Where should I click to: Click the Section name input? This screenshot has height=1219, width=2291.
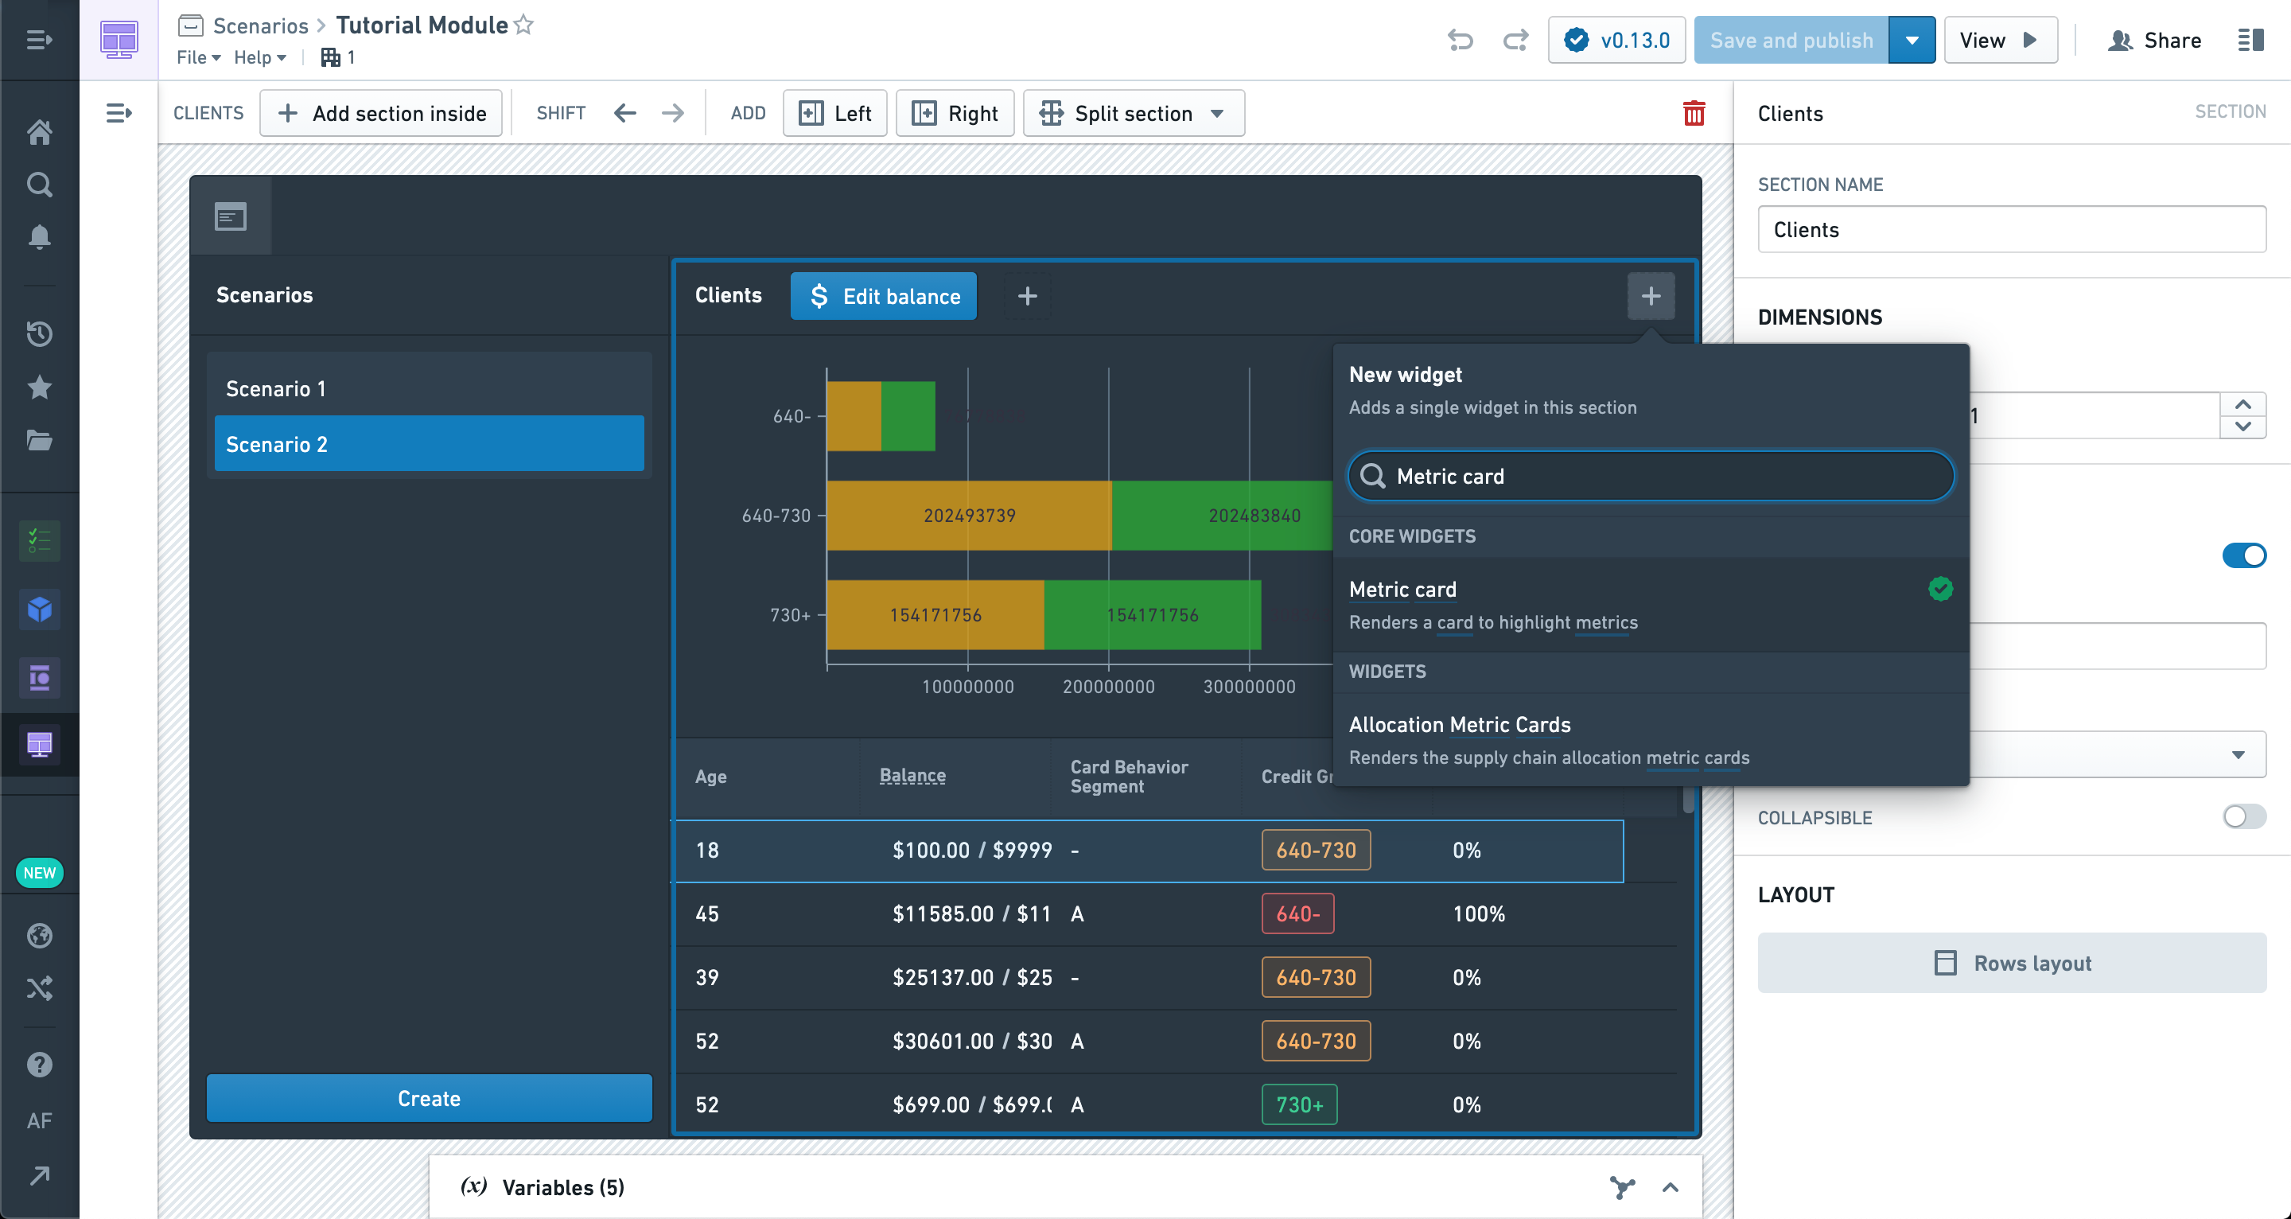(2012, 230)
